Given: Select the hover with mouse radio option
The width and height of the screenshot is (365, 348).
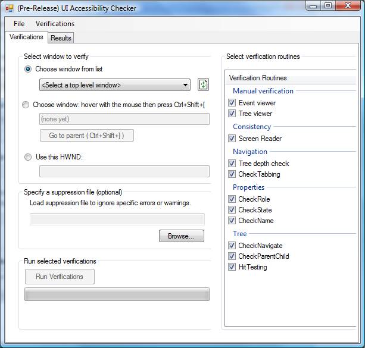Looking at the screenshot, I should coord(26,105).
